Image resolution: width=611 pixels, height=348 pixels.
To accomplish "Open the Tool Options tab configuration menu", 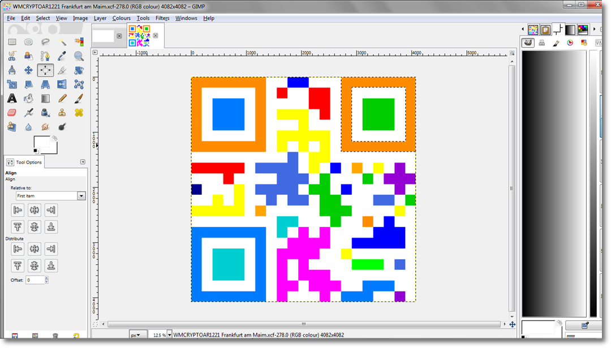I will 83,162.
